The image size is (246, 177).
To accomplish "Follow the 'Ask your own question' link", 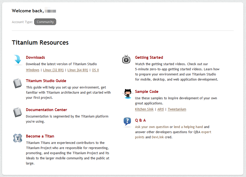I will 152,127.
